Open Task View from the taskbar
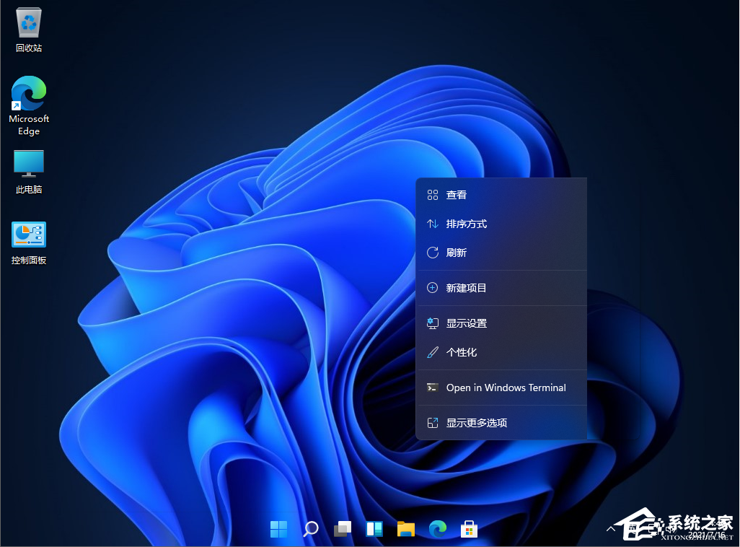Screen dimensions: 740x547 (342, 529)
